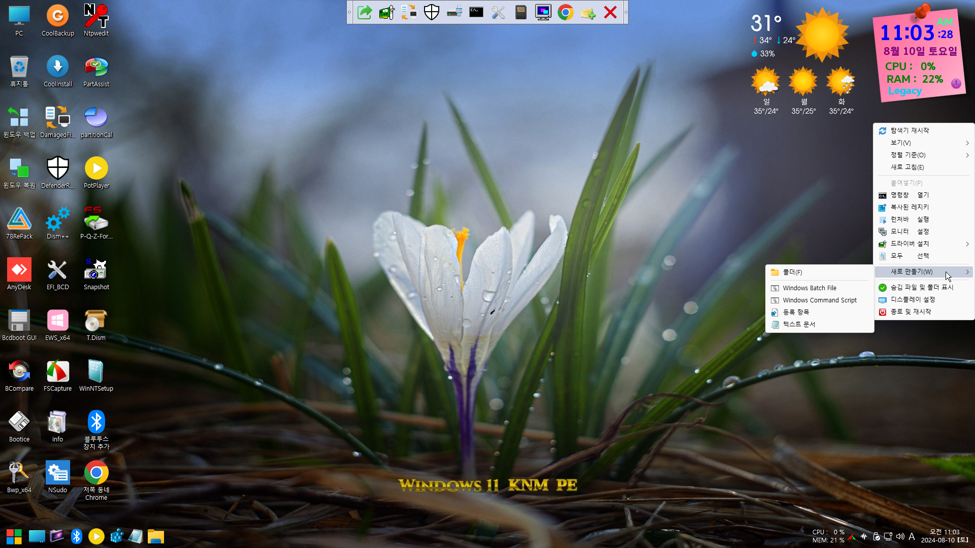
Task: Open command prompt from top dock
Action: (x=476, y=12)
